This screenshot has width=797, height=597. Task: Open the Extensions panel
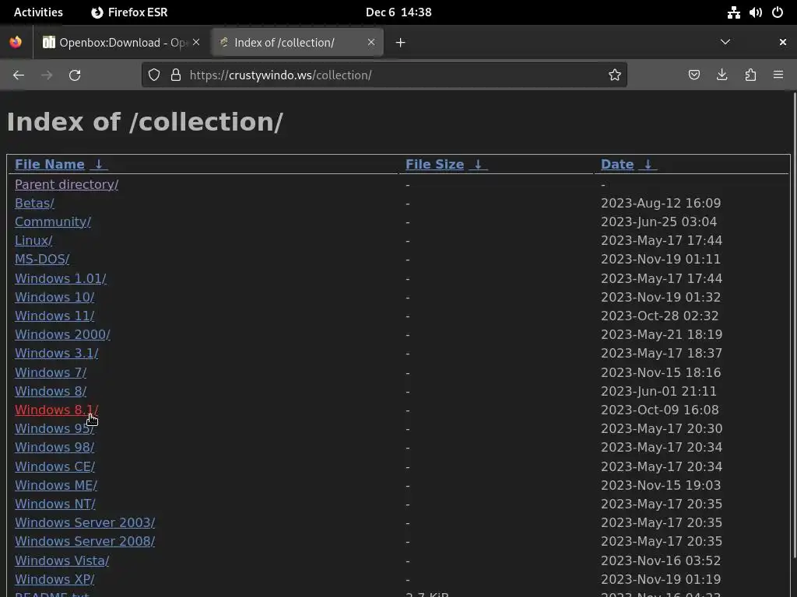click(750, 75)
